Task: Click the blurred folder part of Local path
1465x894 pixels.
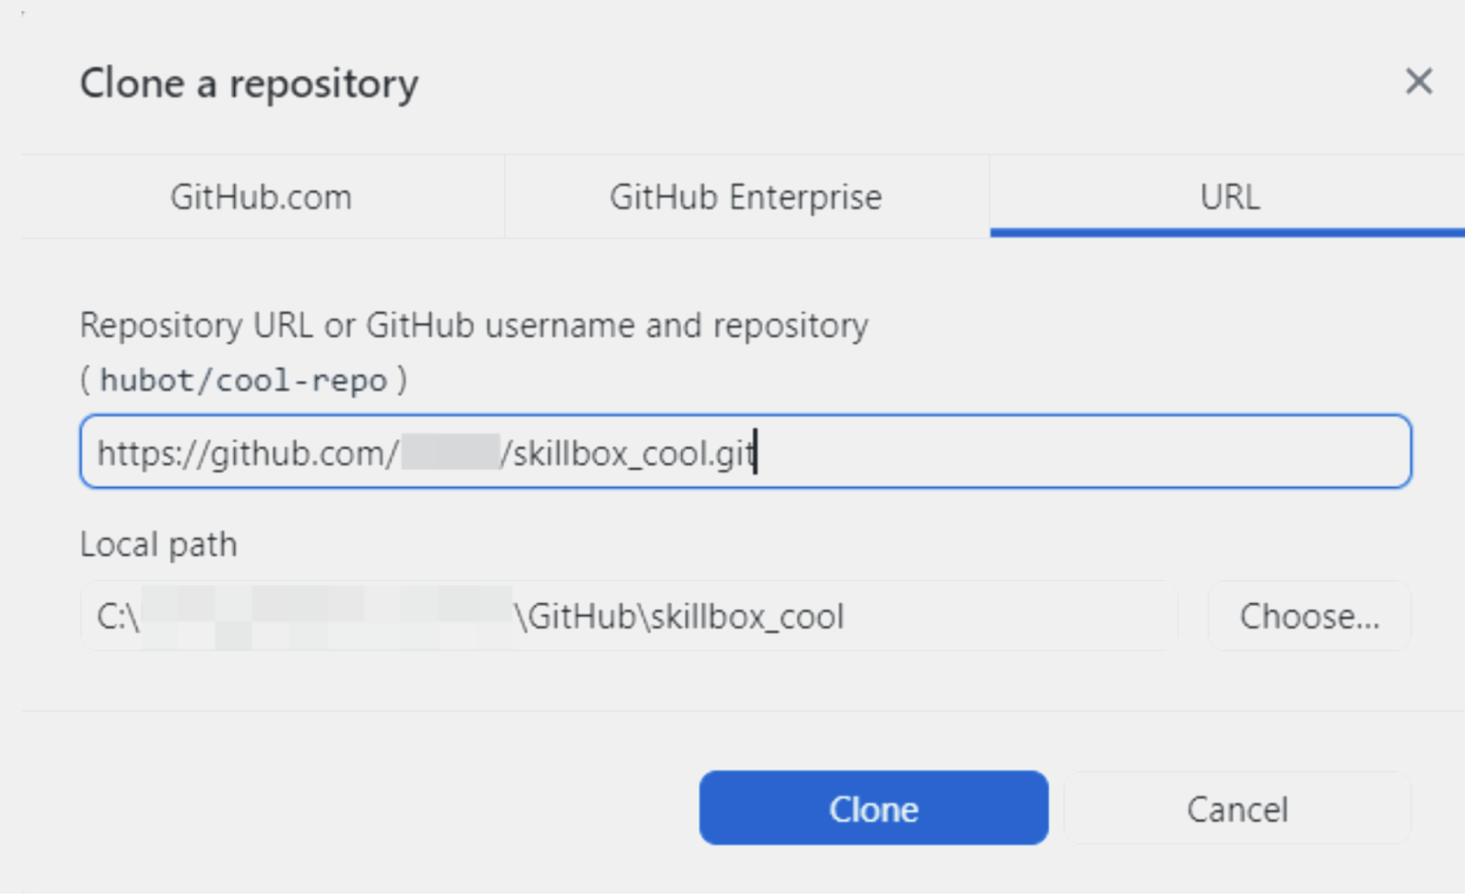Action: tap(326, 617)
